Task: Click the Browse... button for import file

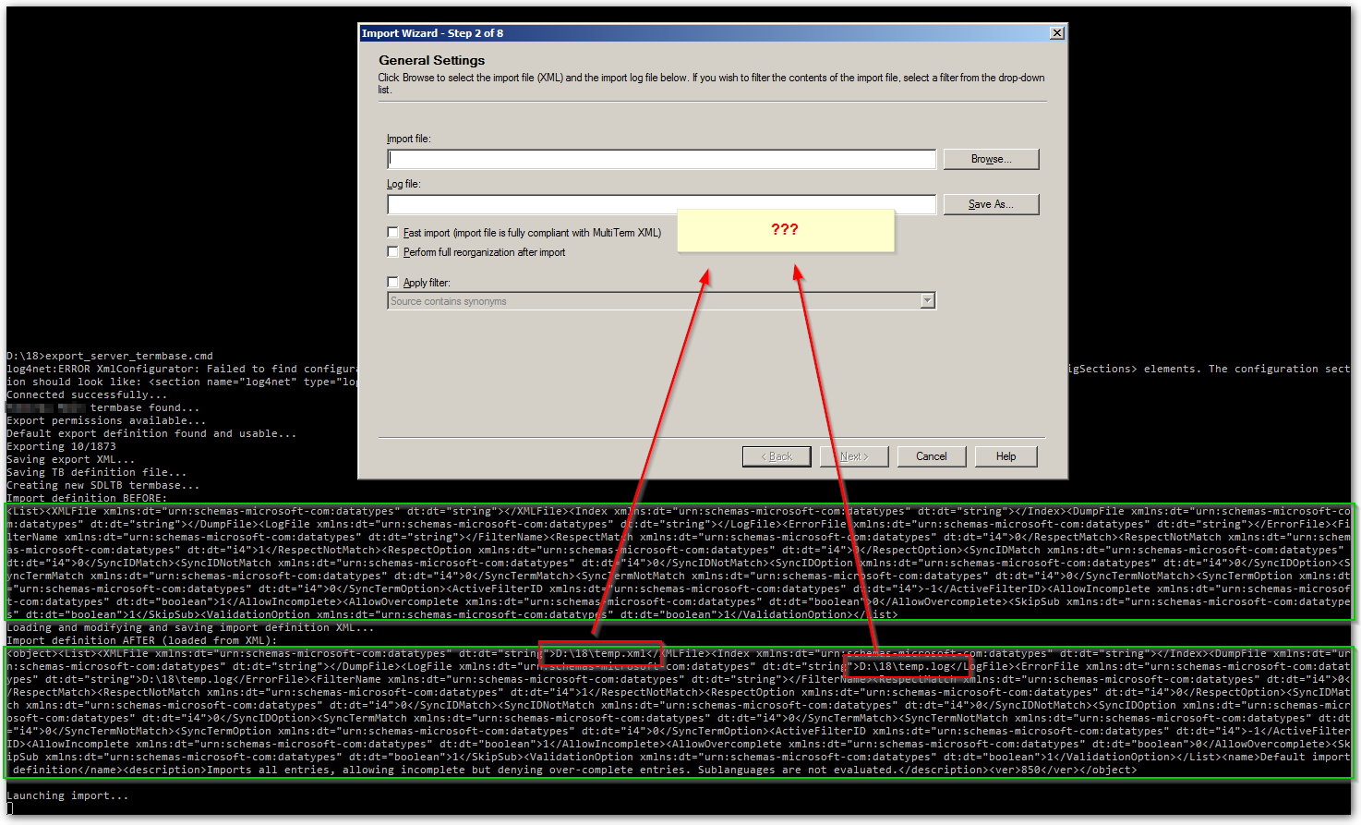Action: (x=991, y=159)
